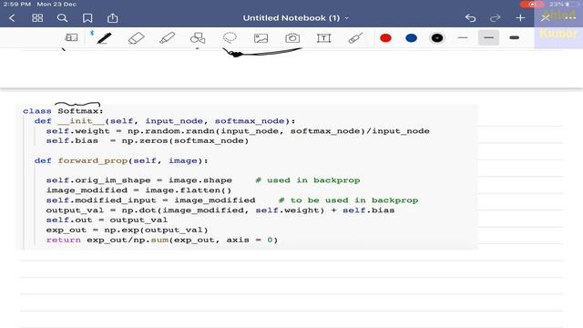Select the thickest stroke width

point(514,38)
